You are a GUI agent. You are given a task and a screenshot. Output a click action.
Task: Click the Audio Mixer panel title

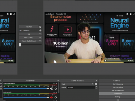30,81
